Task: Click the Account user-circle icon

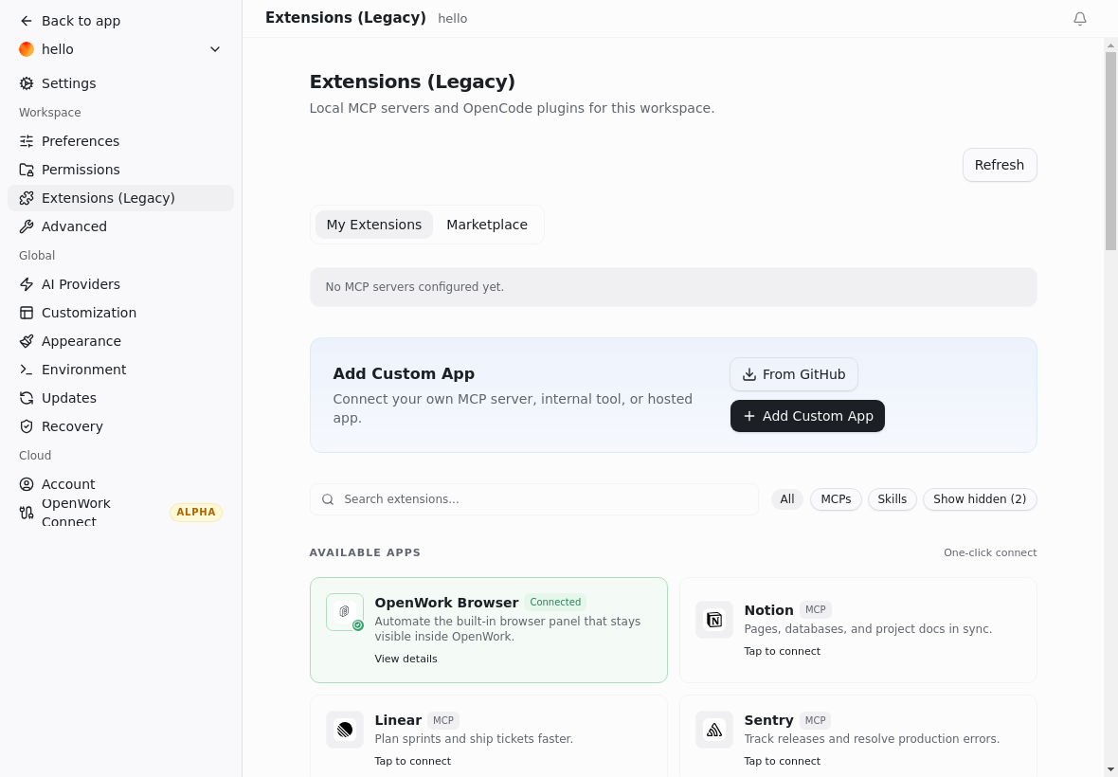Action: click(27, 484)
